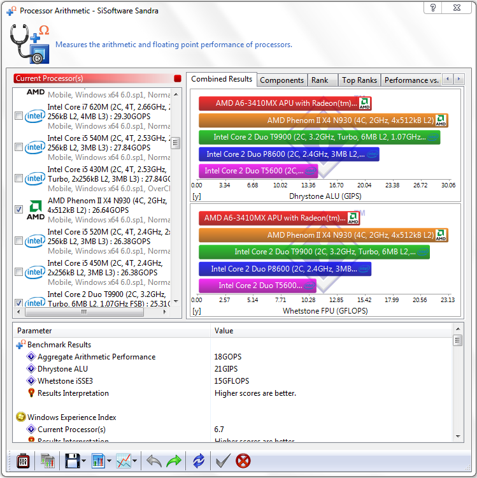
Task: Click the Whetstone FPU (GFLOPS) axis label
Action: pos(325,311)
